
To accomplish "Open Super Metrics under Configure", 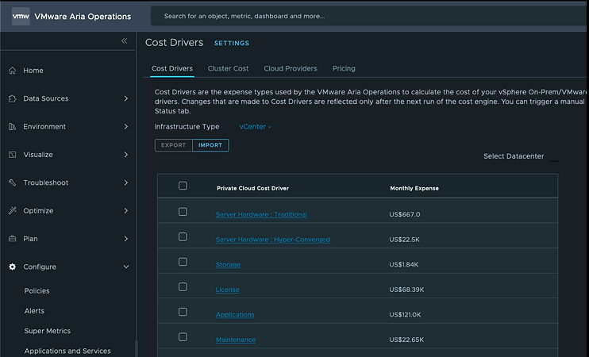I will tap(48, 331).
